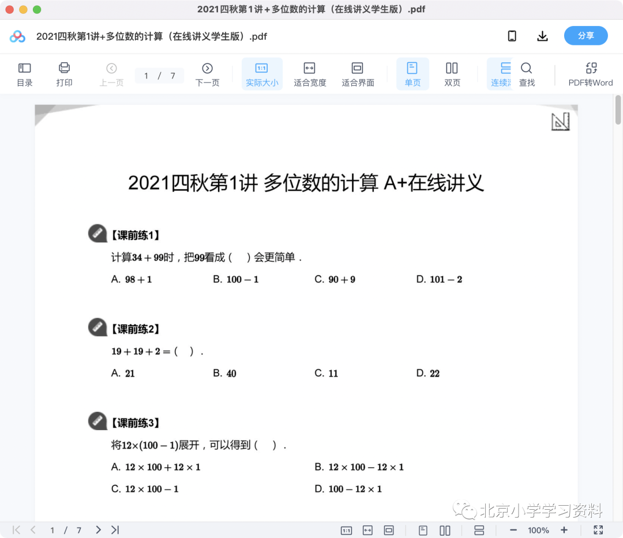623x538 pixels.
Task: Click answer option 'D. 101 − 2'
Action: [439, 280]
